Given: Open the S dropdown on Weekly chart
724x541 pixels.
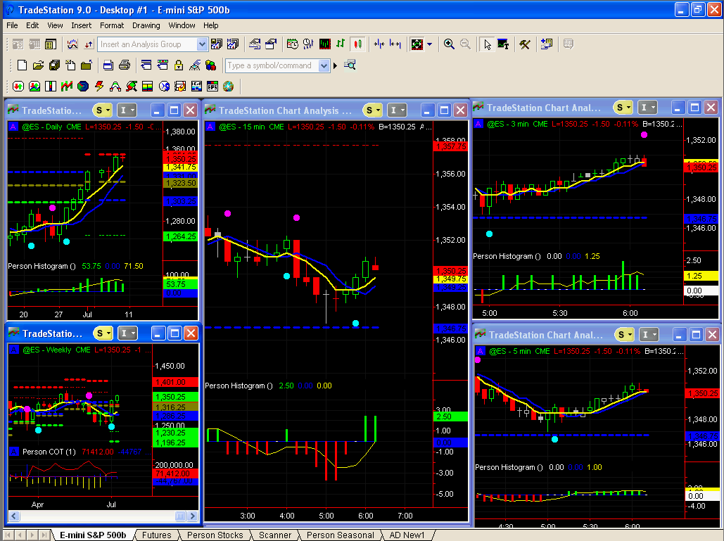Looking at the screenshot, I should coord(103,333).
